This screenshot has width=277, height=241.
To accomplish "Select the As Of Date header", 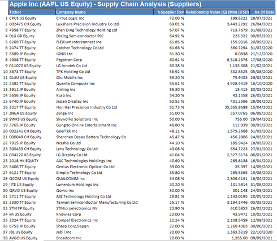I will (262, 12).
